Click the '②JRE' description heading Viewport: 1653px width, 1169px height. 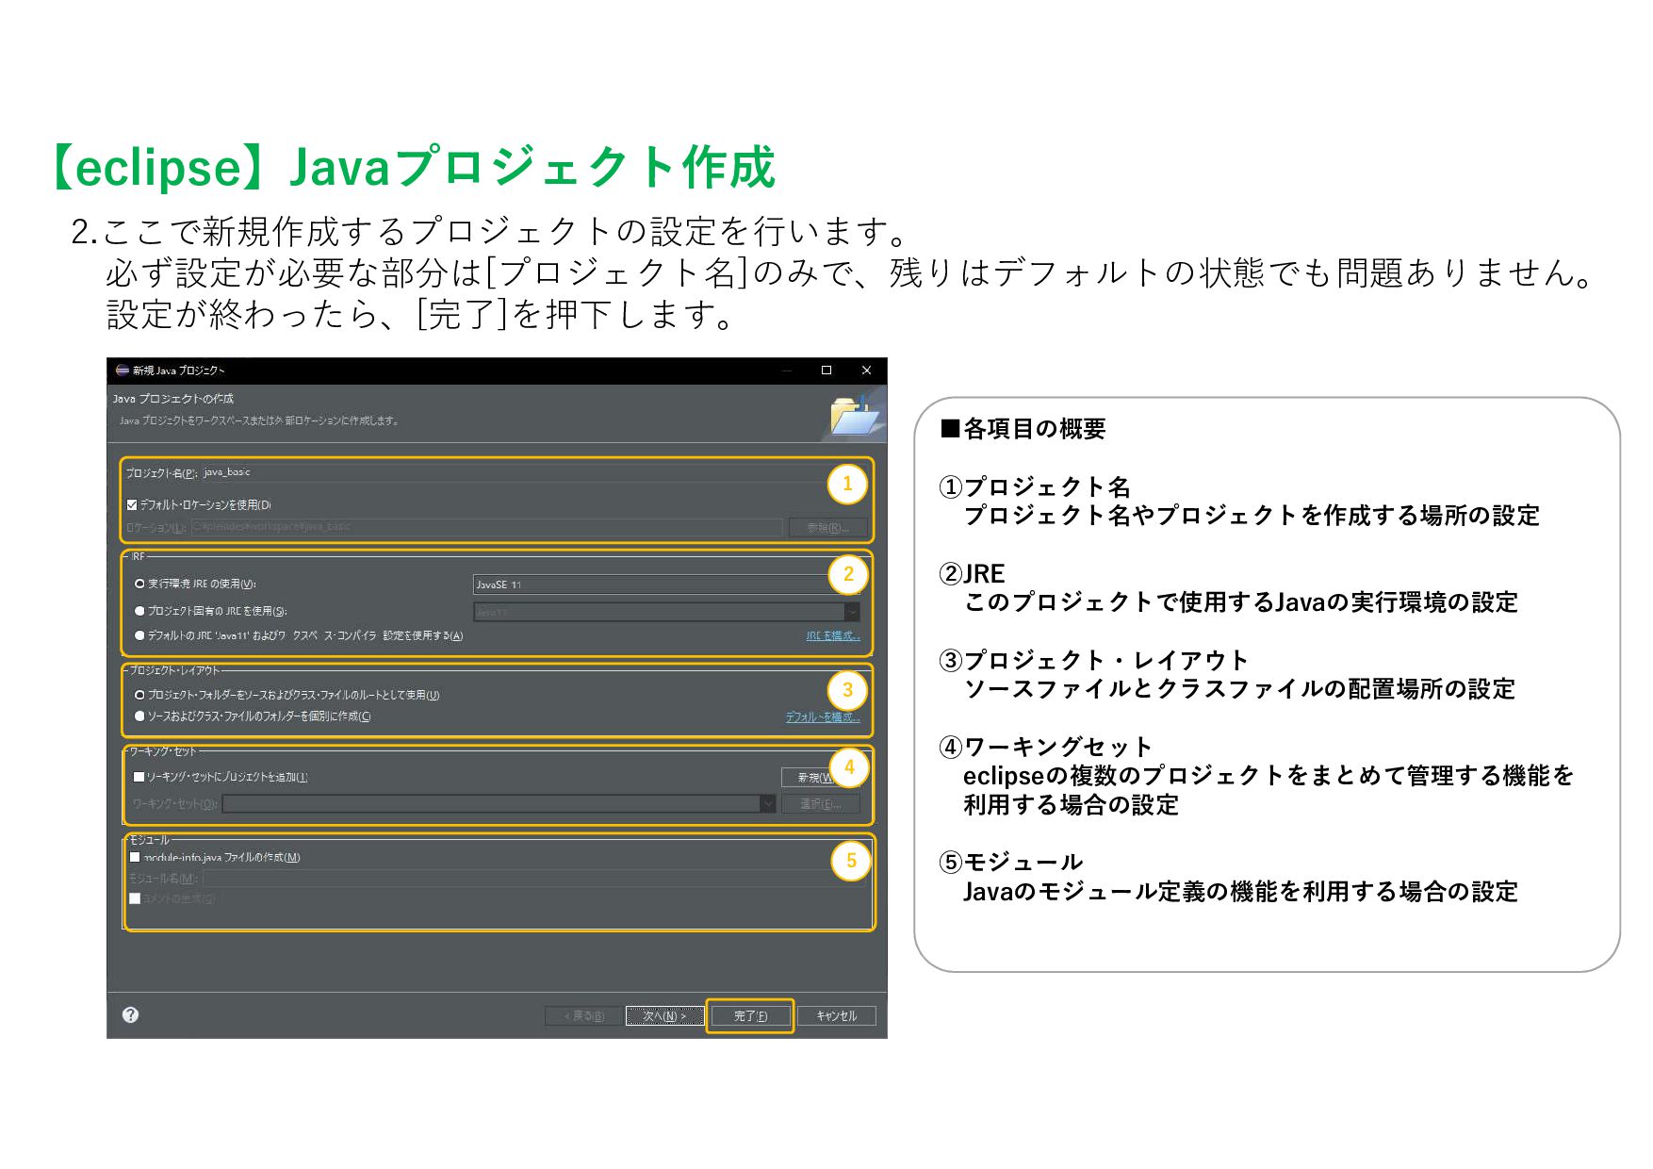pos(972,573)
